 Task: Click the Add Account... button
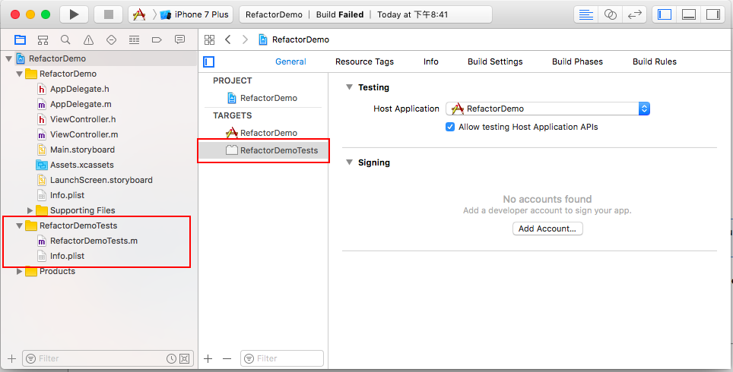click(547, 229)
